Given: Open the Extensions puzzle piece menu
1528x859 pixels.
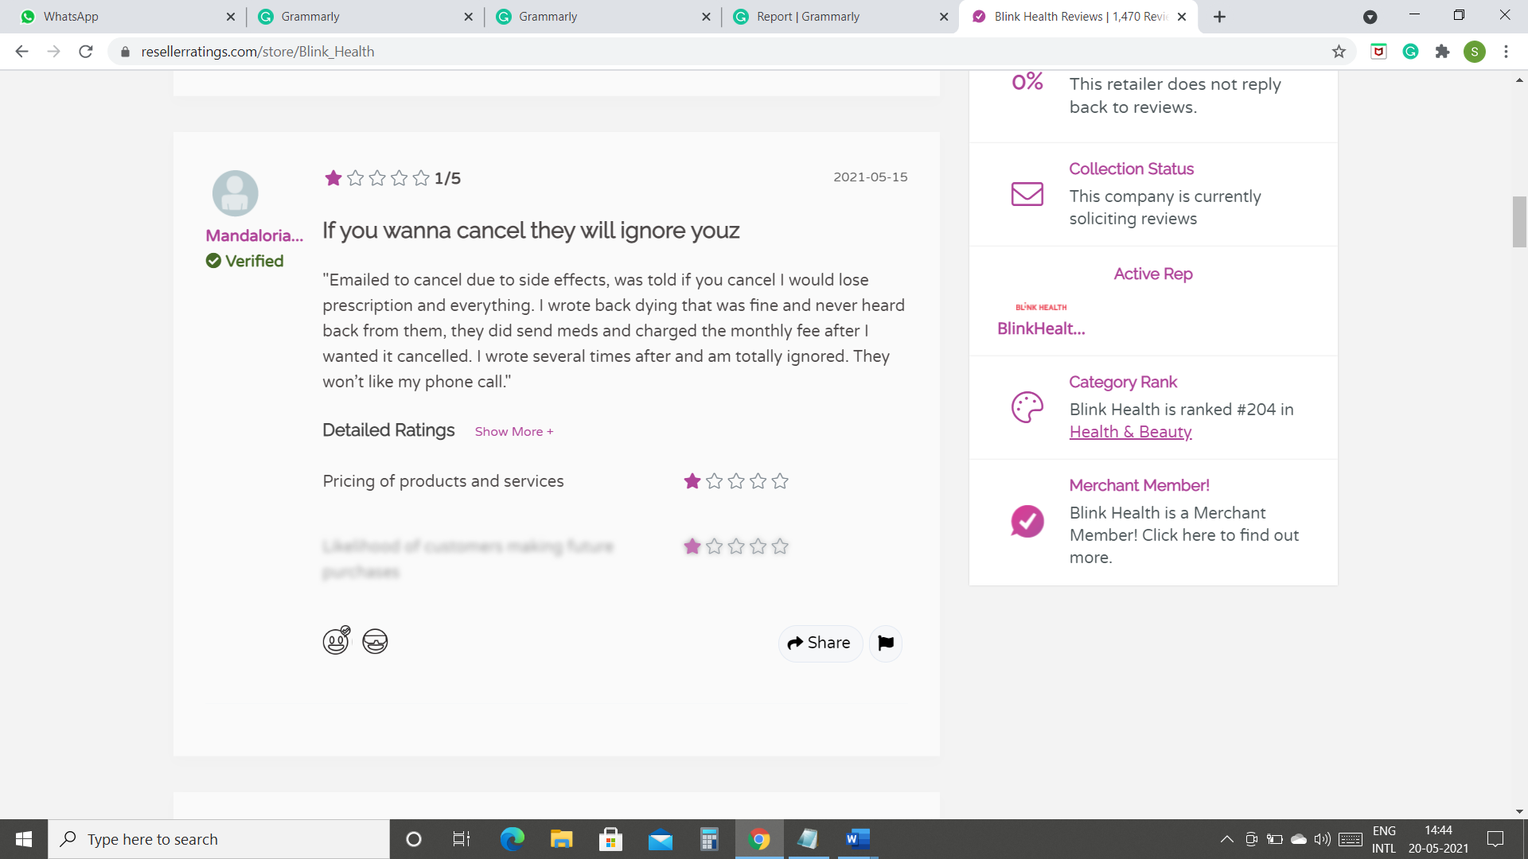Looking at the screenshot, I should tap(1442, 52).
